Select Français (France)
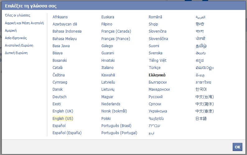 116,39
